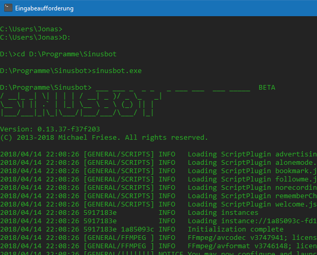Click the log line loading ScriptPlugin welcome.js
The image size is (317, 255).
click(159, 204)
